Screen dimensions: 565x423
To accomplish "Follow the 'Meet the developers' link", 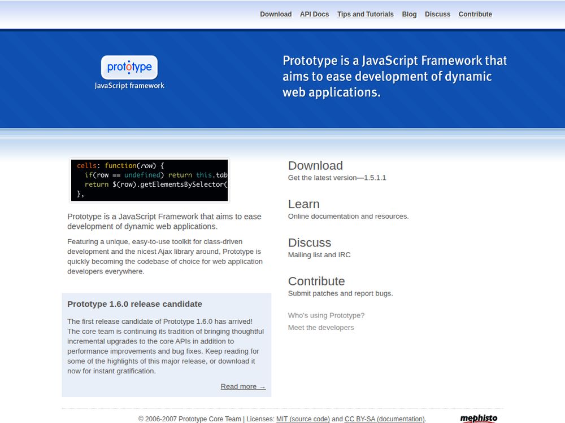I will coord(321,328).
